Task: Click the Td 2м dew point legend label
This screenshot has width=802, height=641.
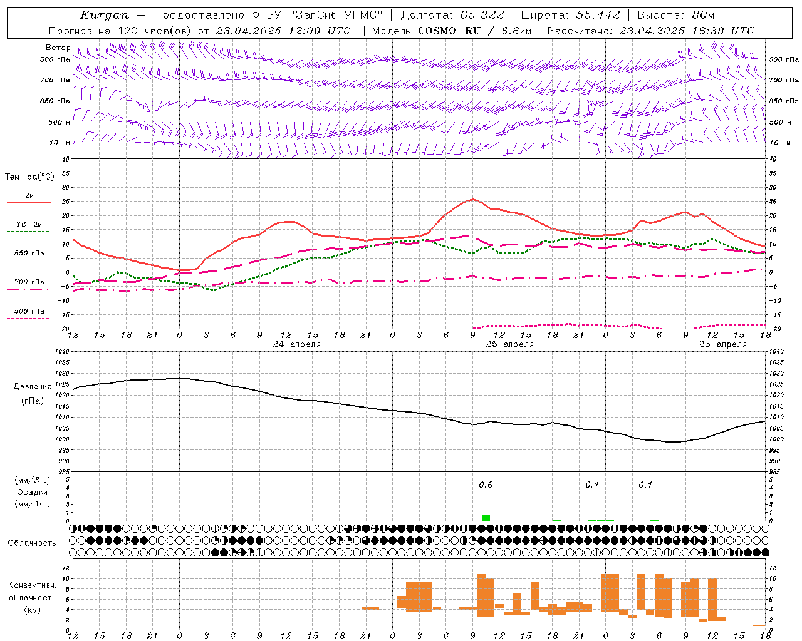Action: click(x=29, y=224)
